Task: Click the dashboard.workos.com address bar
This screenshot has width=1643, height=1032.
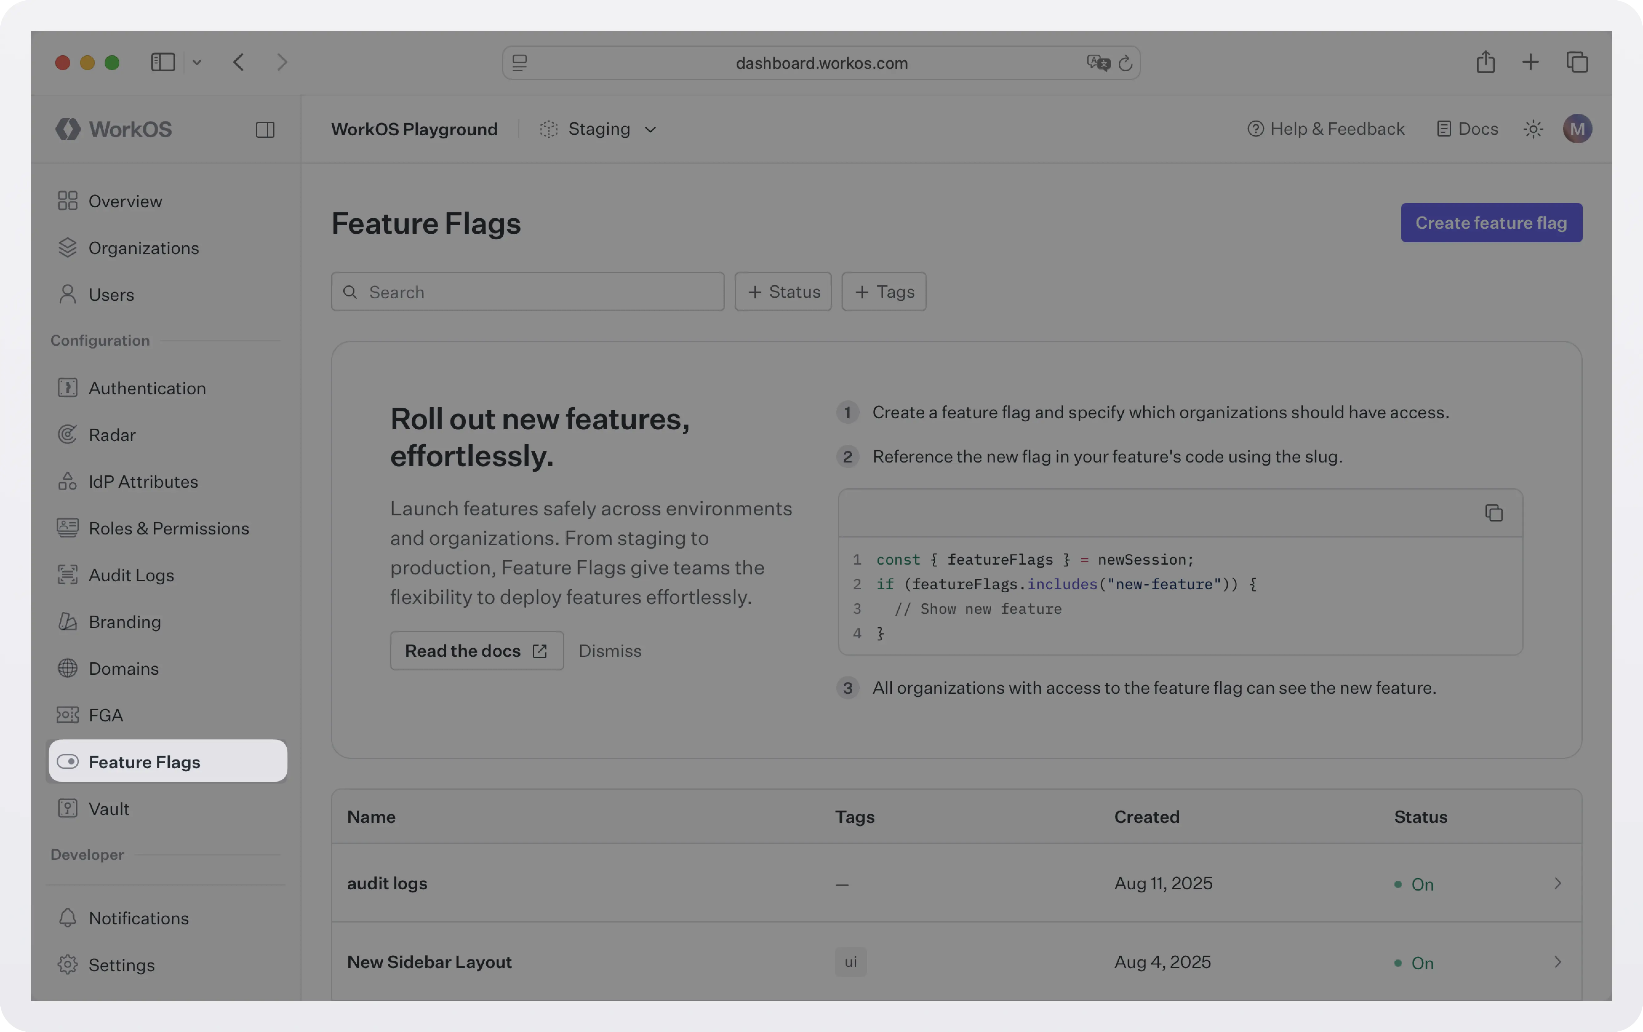Action: (821, 63)
